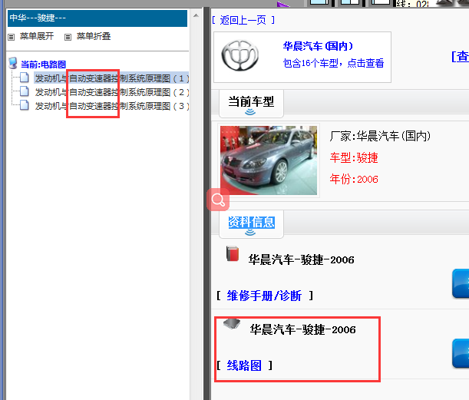Viewport: 469px width, 400px height.
Task: Click the 中华---骏捷--- header bar
Action: pyautogui.click(x=97, y=18)
